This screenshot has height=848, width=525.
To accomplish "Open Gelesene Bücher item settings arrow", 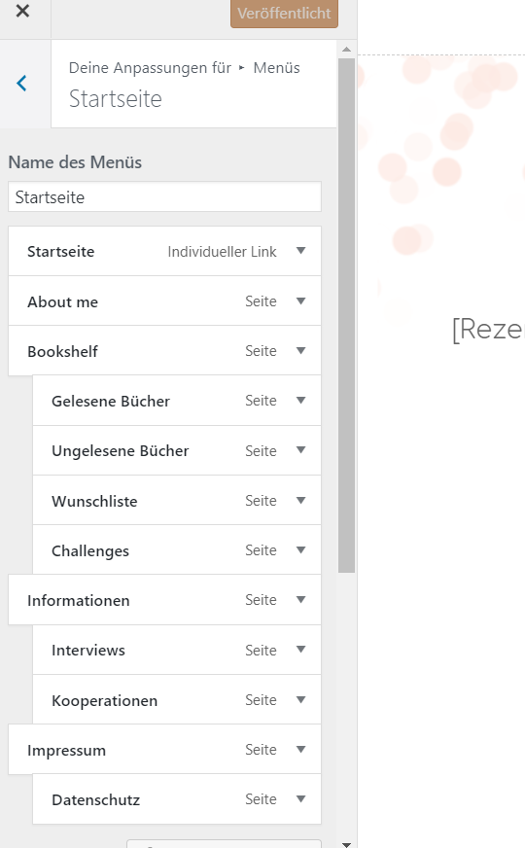I will point(301,401).
